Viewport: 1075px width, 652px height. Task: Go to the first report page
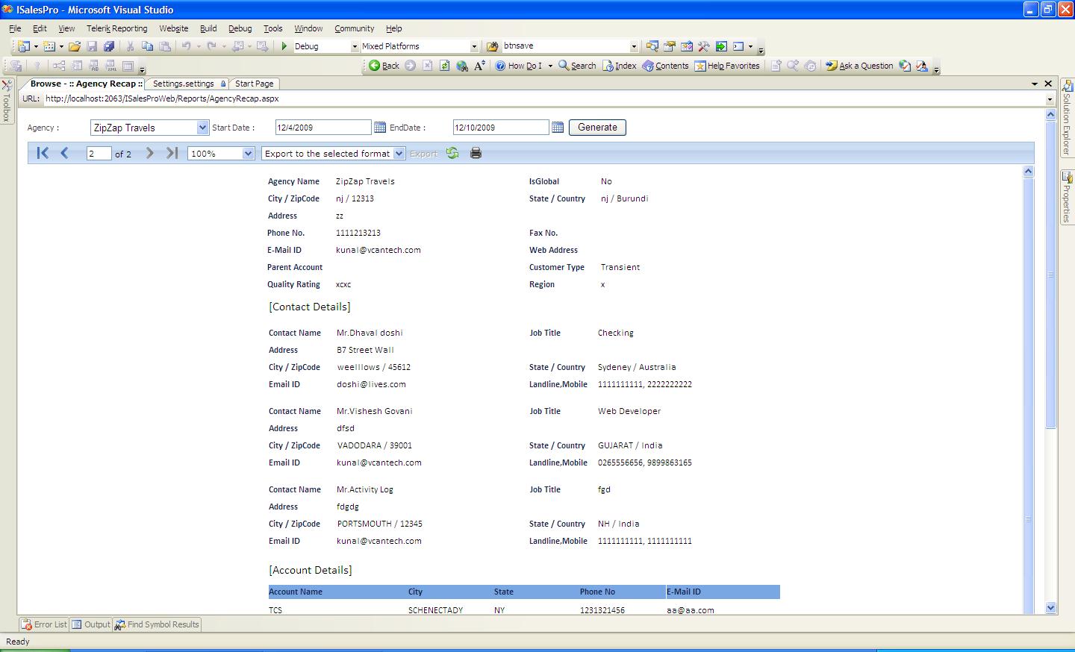click(x=43, y=153)
